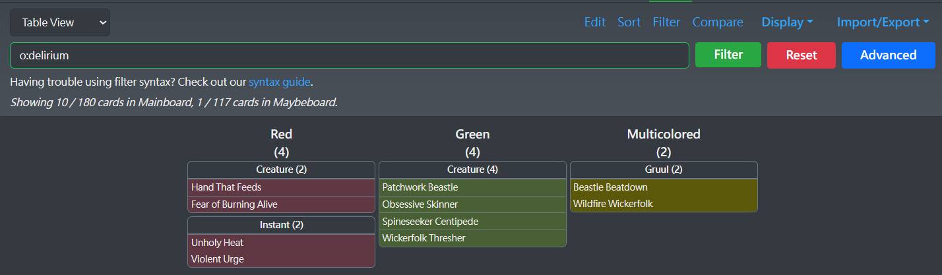Image resolution: width=942 pixels, height=275 pixels.
Task: Open the Sort option
Action: (629, 22)
